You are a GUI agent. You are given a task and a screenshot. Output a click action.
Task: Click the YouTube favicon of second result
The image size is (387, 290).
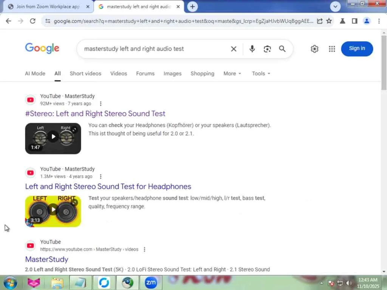[31, 173]
